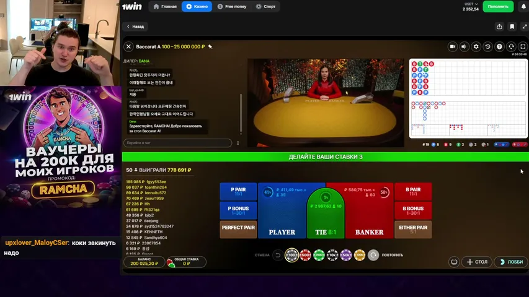Bet on B PAIR 11:1
The image size is (529, 297).
[x=413, y=192]
